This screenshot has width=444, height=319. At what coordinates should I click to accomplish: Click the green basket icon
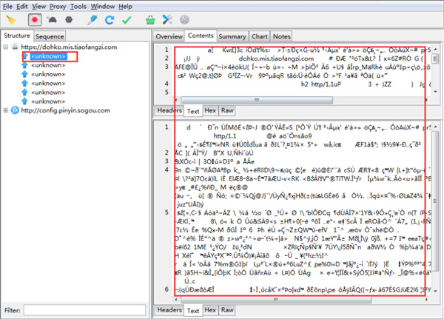coord(151,19)
